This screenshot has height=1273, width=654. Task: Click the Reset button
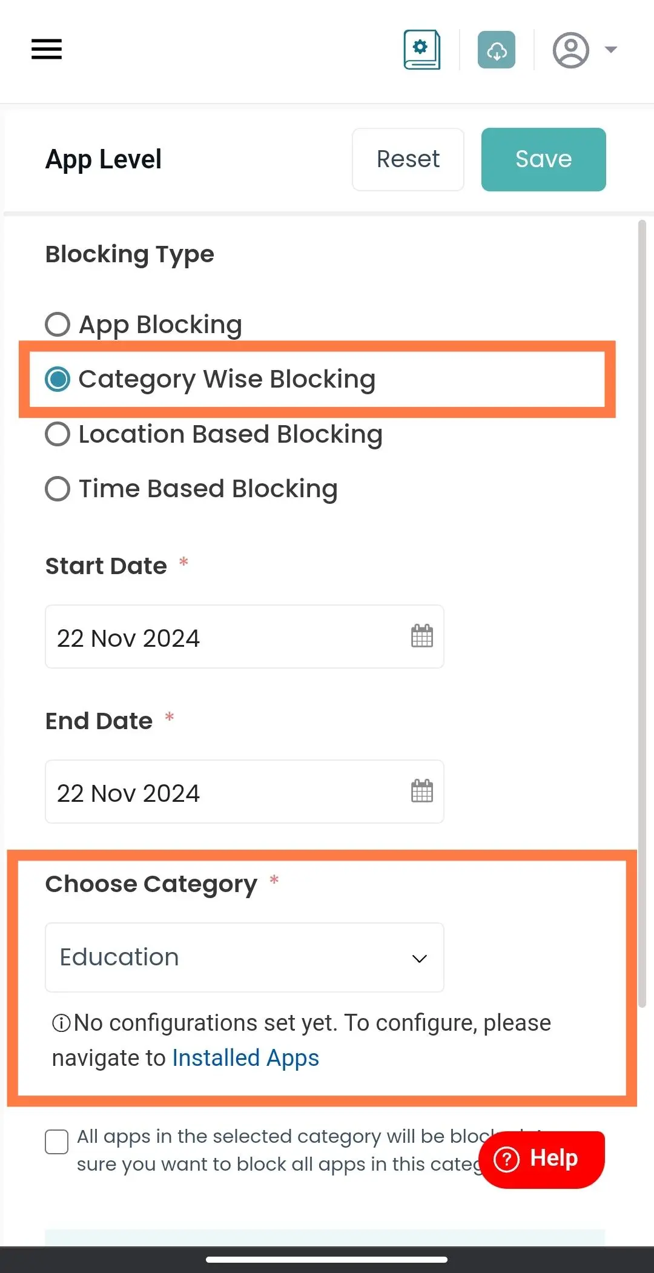[408, 159]
